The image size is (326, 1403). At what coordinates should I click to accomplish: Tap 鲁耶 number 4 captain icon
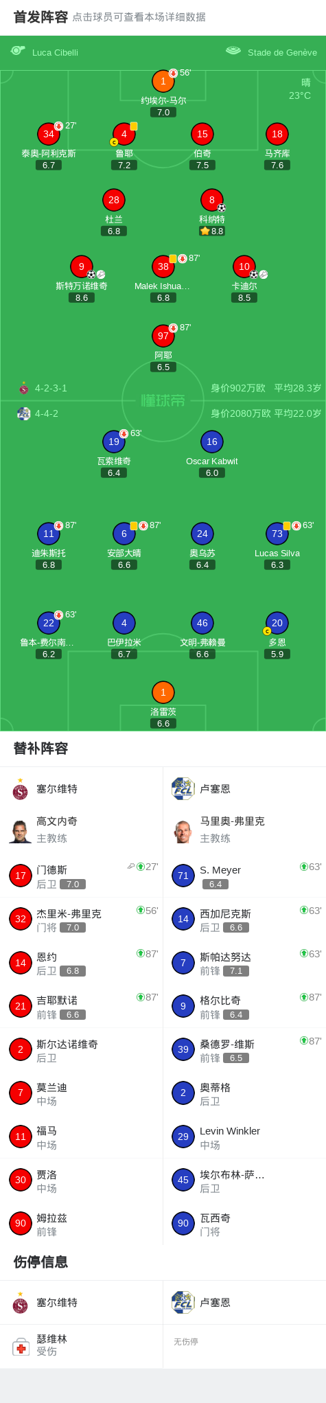[124, 134]
